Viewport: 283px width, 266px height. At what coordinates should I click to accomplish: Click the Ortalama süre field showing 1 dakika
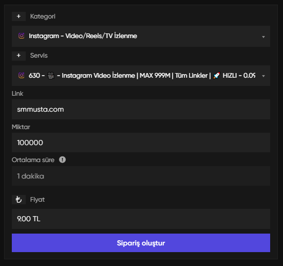click(x=141, y=176)
